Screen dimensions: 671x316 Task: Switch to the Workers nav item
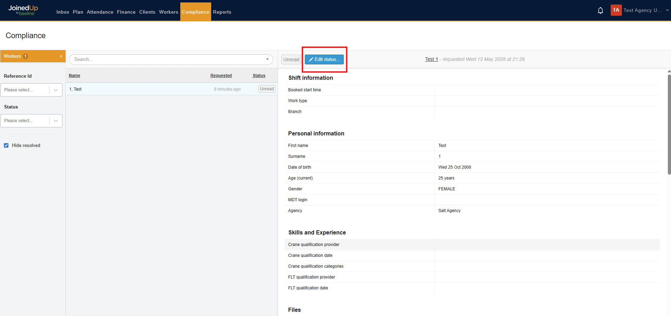(169, 12)
